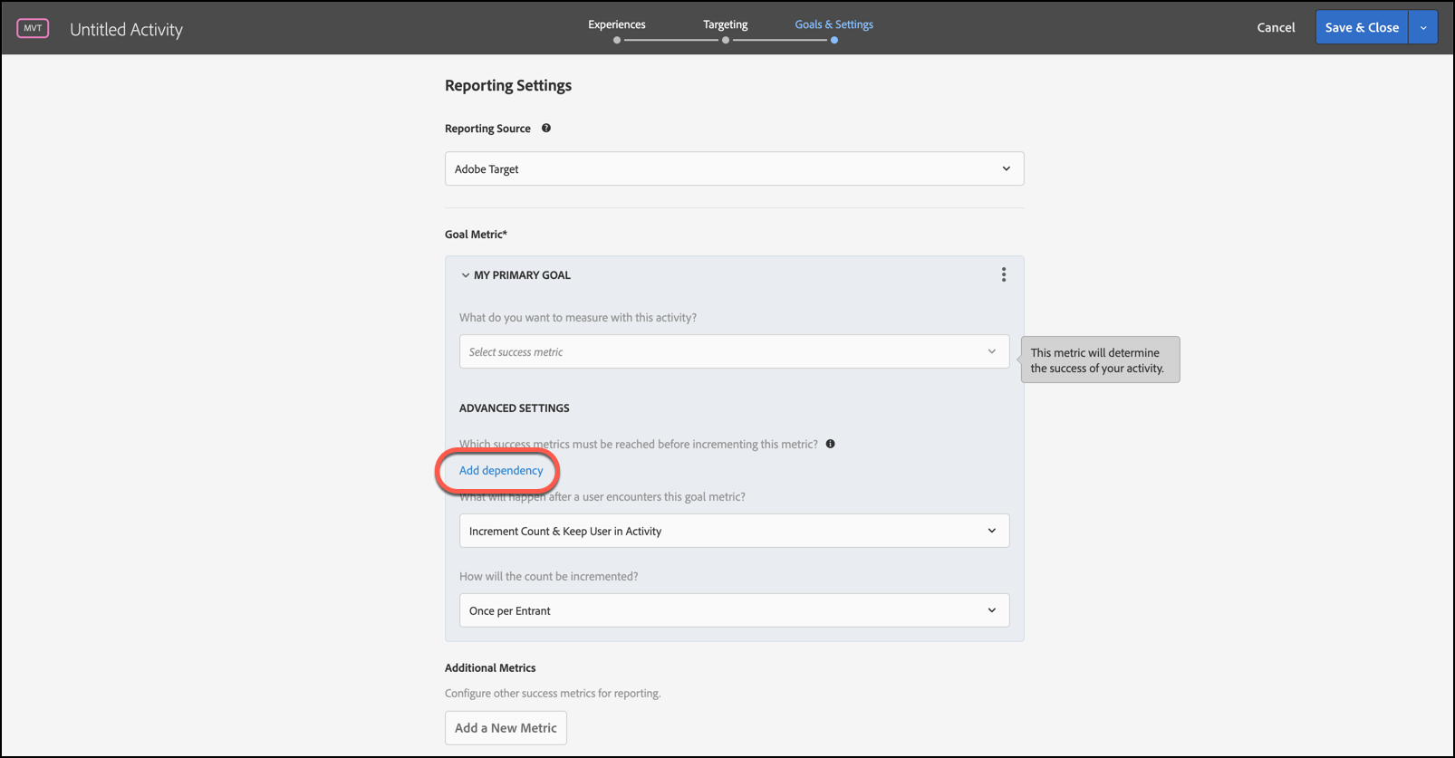The width and height of the screenshot is (1455, 758).
Task: Click the Add a New Metric button
Action: pyautogui.click(x=506, y=727)
